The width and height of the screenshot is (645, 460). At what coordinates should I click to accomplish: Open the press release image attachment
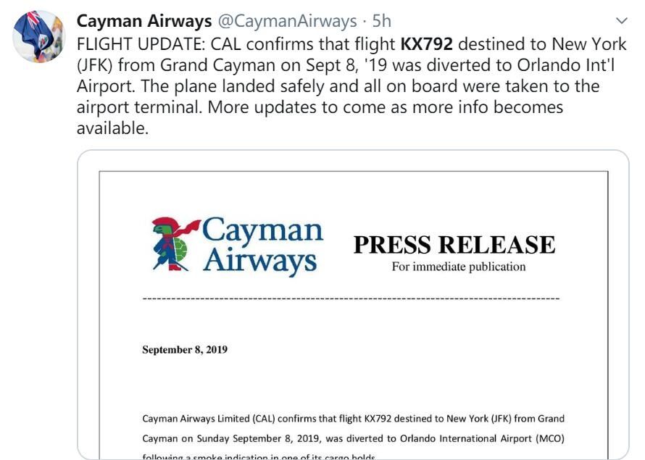tap(353, 304)
